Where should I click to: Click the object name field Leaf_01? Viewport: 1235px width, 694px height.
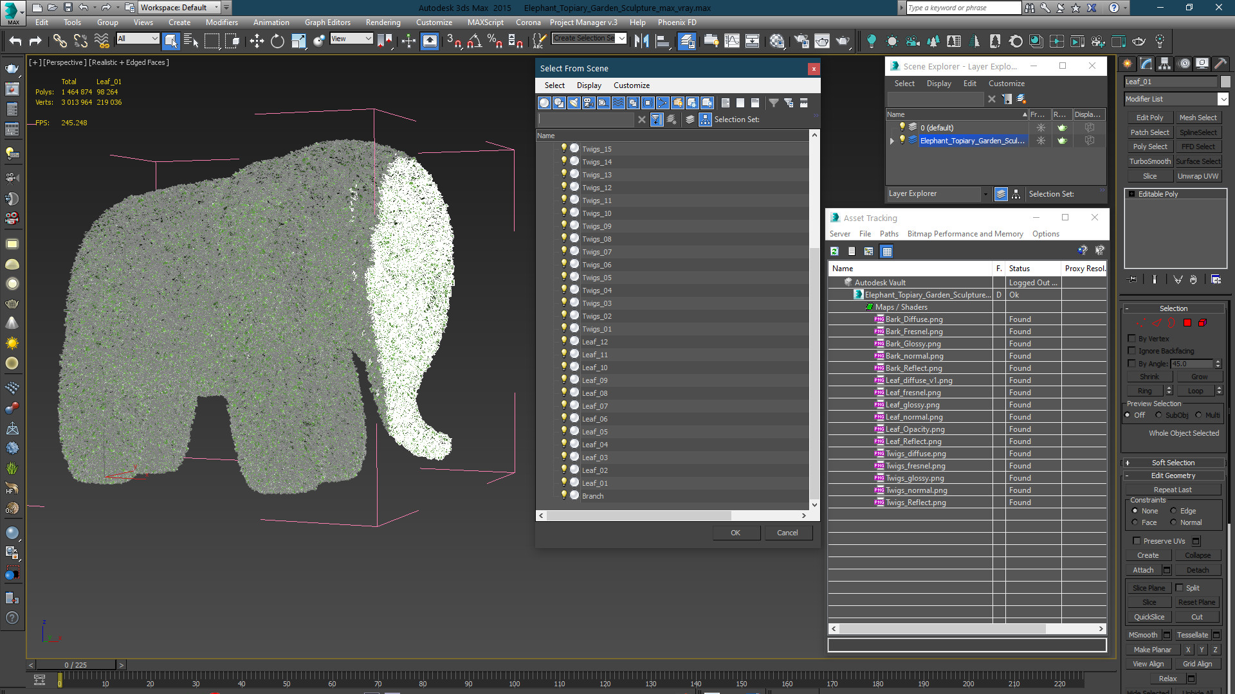pos(1171,82)
